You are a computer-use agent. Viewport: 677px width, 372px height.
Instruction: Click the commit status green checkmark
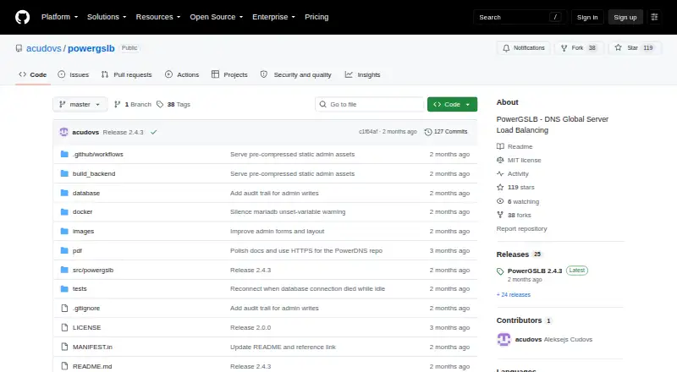click(154, 132)
